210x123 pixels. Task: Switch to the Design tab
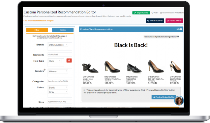[63, 30]
